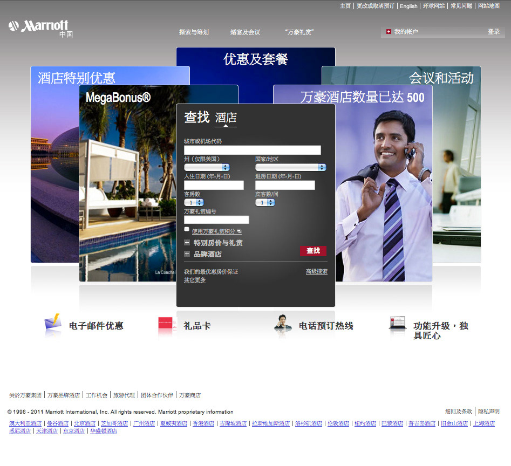Screen dimensions: 511x466
Task: Open the 细则及条款 link
Action: 459,412
